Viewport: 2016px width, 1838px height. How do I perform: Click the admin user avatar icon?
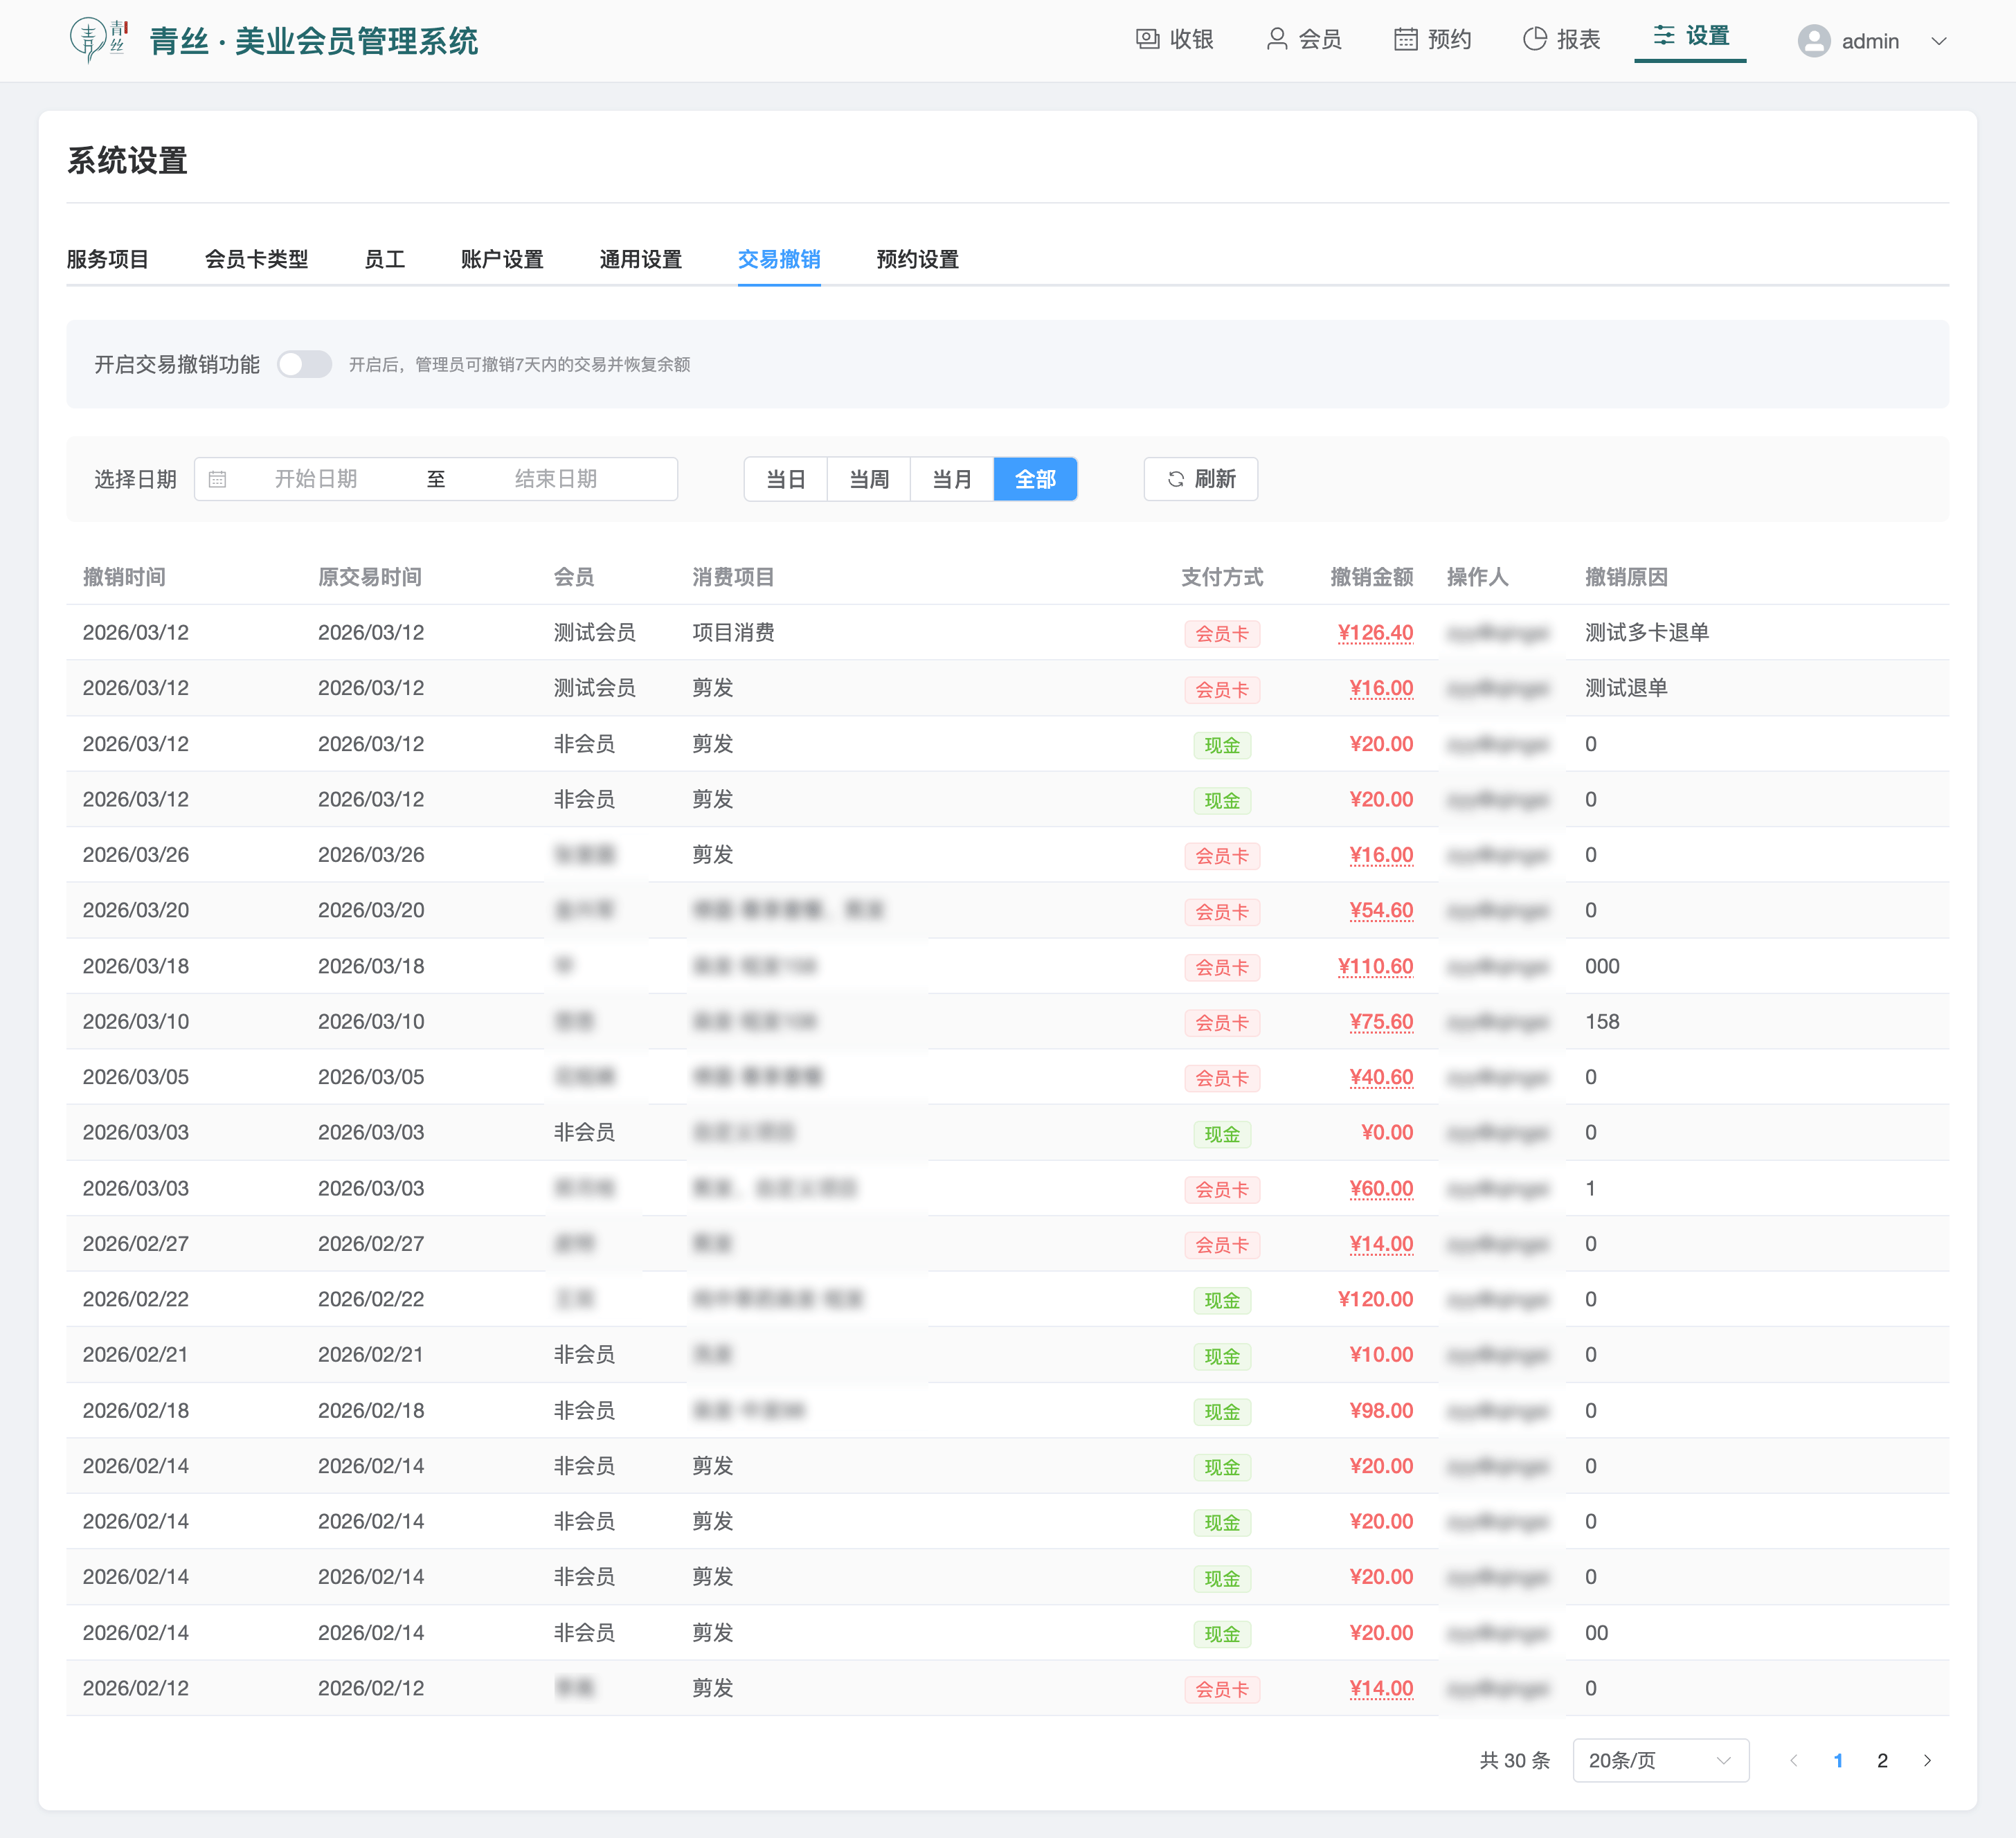1813,41
